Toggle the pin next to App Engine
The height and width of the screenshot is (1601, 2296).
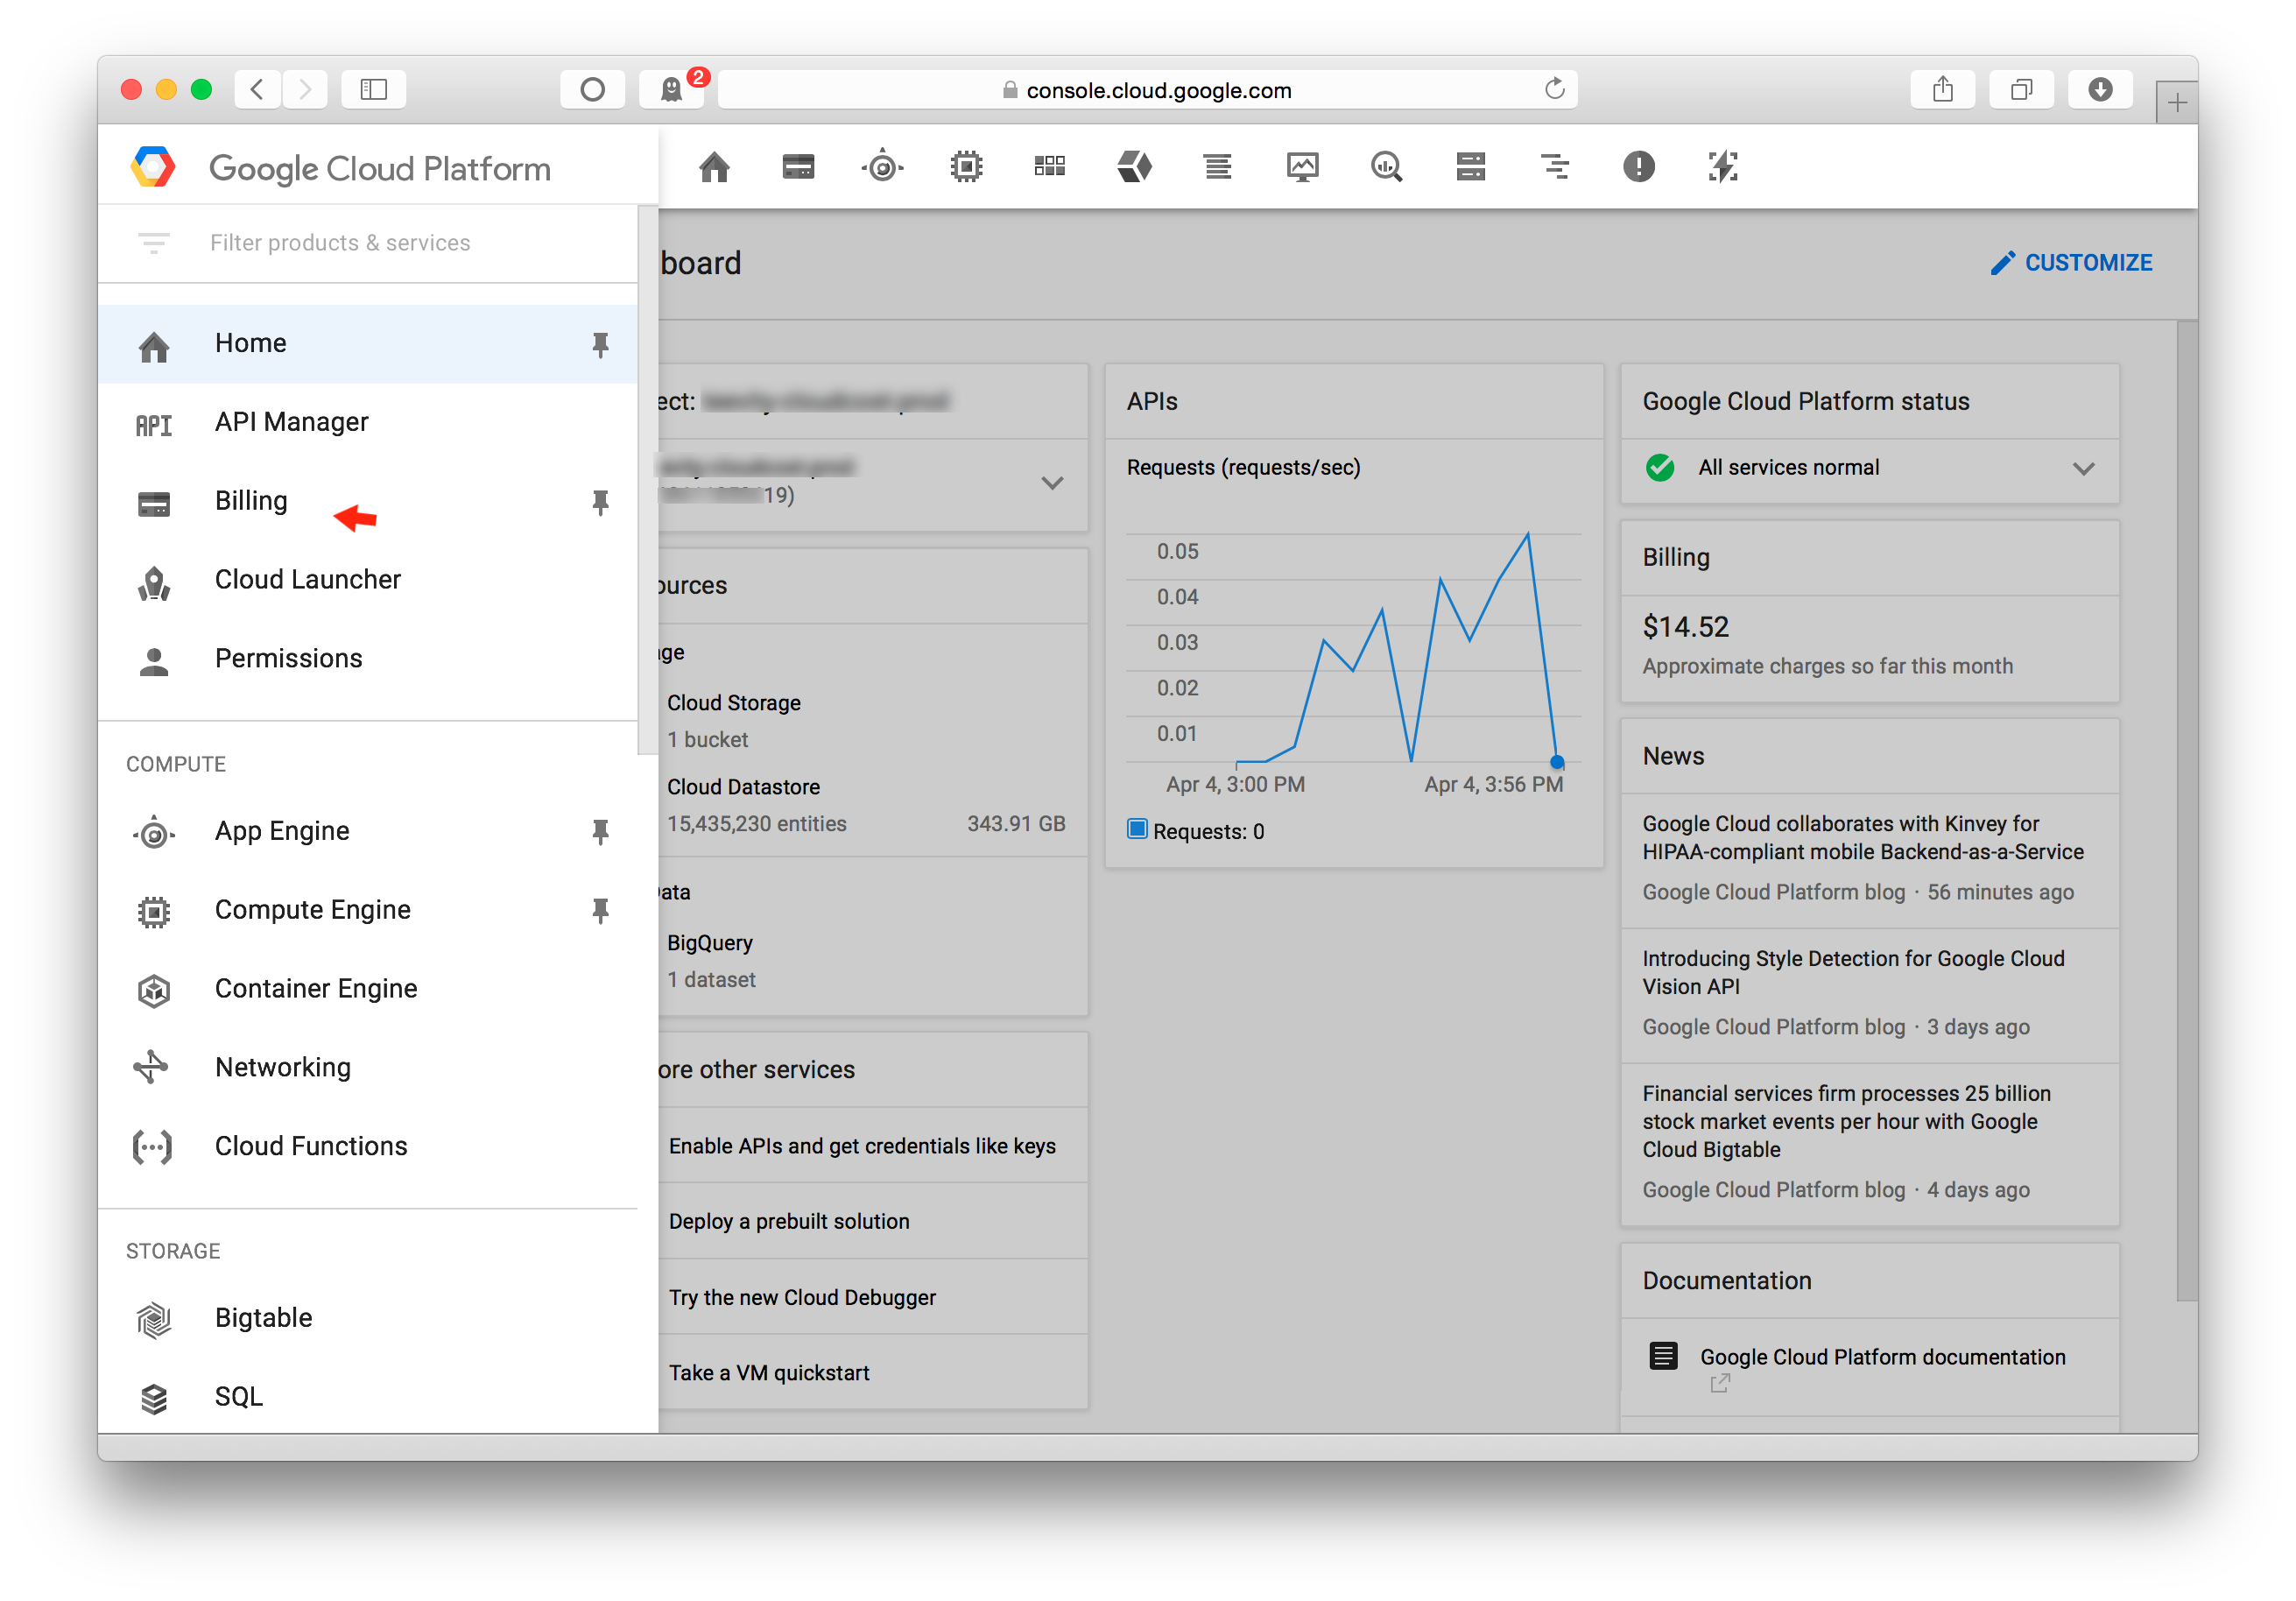(x=600, y=831)
